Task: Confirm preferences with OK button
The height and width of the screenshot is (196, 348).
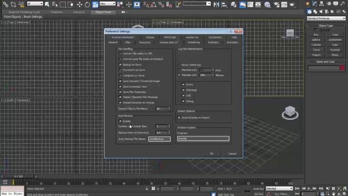Action: point(212,154)
